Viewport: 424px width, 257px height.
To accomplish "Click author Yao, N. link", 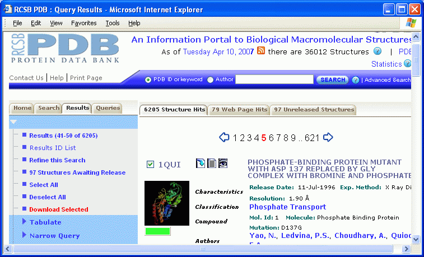I will tap(263, 236).
